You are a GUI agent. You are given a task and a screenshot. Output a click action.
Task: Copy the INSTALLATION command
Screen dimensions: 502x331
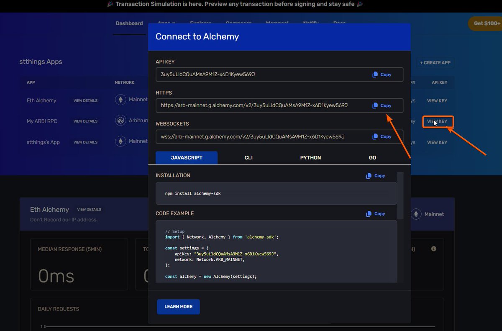(x=376, y=176)
